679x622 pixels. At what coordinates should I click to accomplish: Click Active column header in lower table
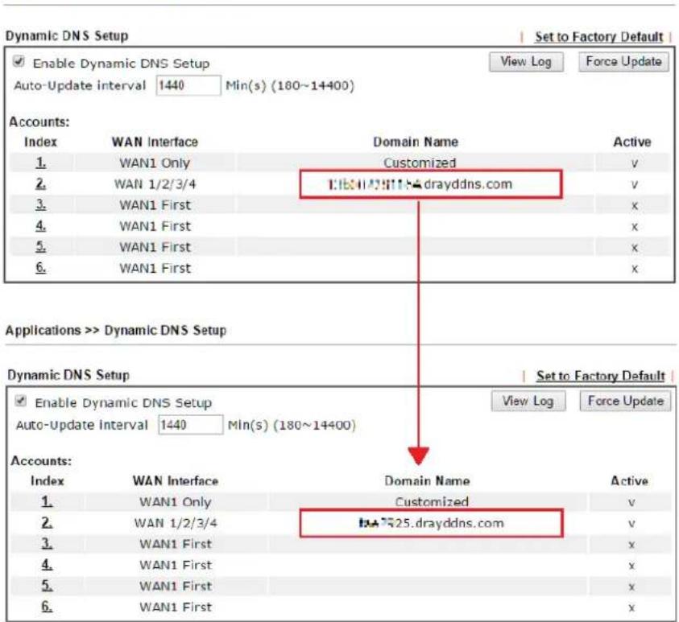click(629, 481)
